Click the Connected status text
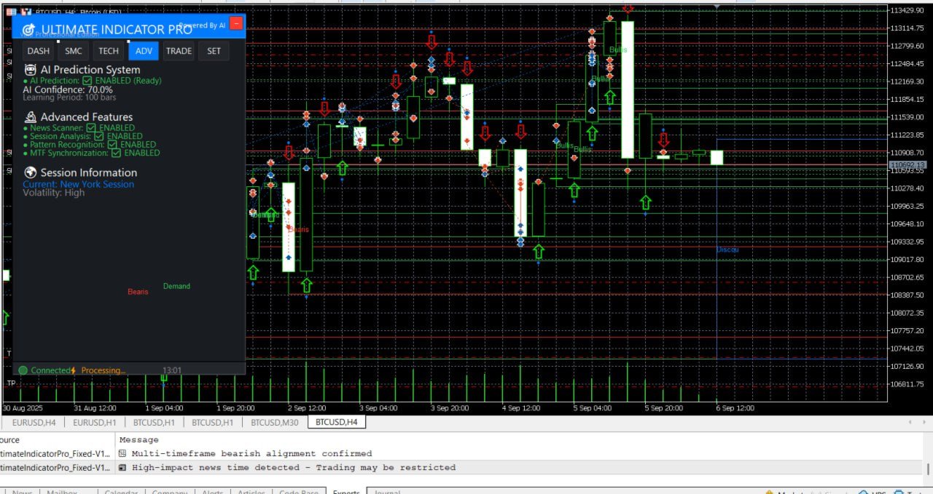 [x=50, y=370]
